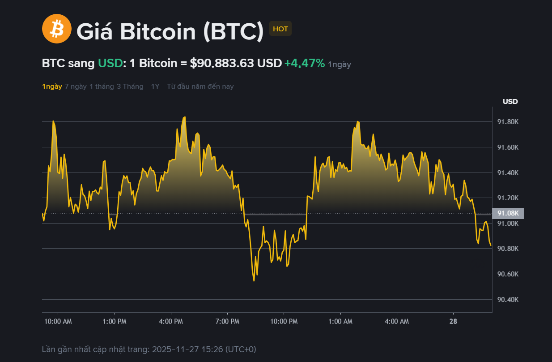552x362 pixels.
Task: Click the +4,47% daily change figure
Action: [305, 64]
